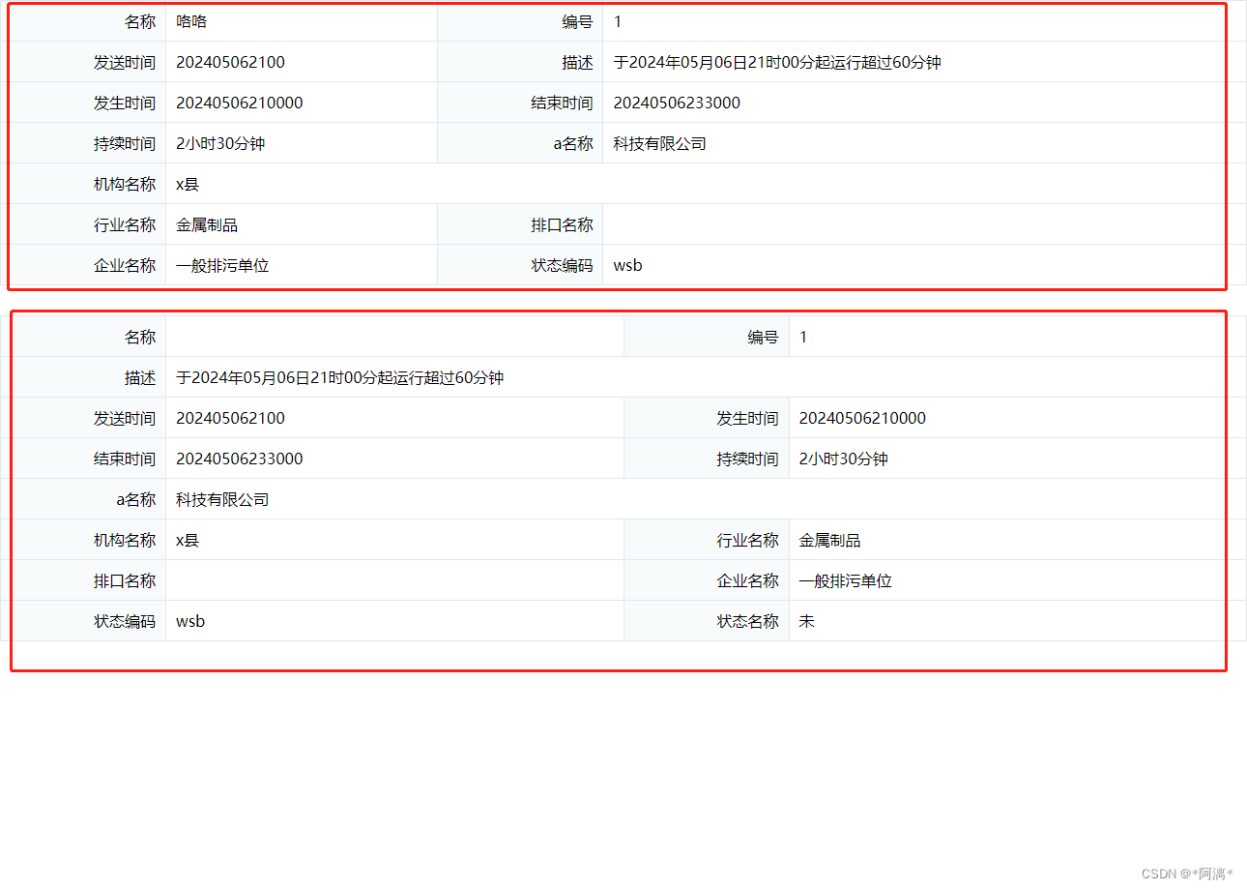This screenshot has height=889, width=1247.
Task: Select the 描述 text in the lower table
Action: coord(339,377)
